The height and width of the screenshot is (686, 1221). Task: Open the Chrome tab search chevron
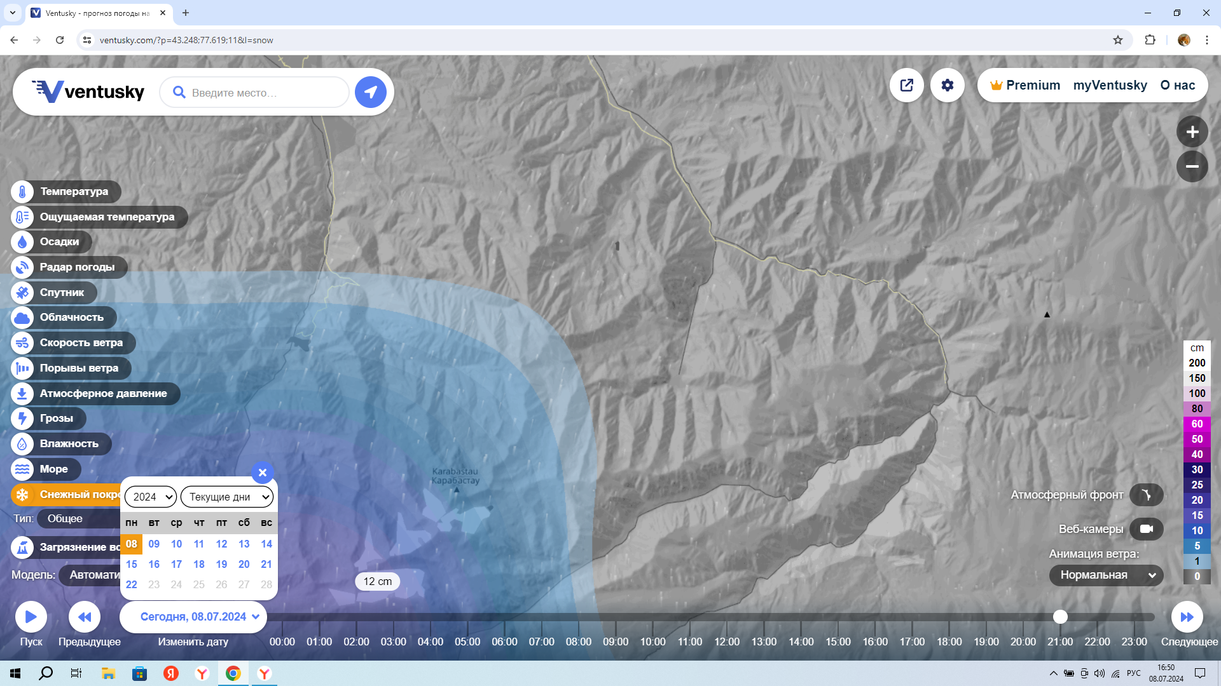tap(13, 13)
